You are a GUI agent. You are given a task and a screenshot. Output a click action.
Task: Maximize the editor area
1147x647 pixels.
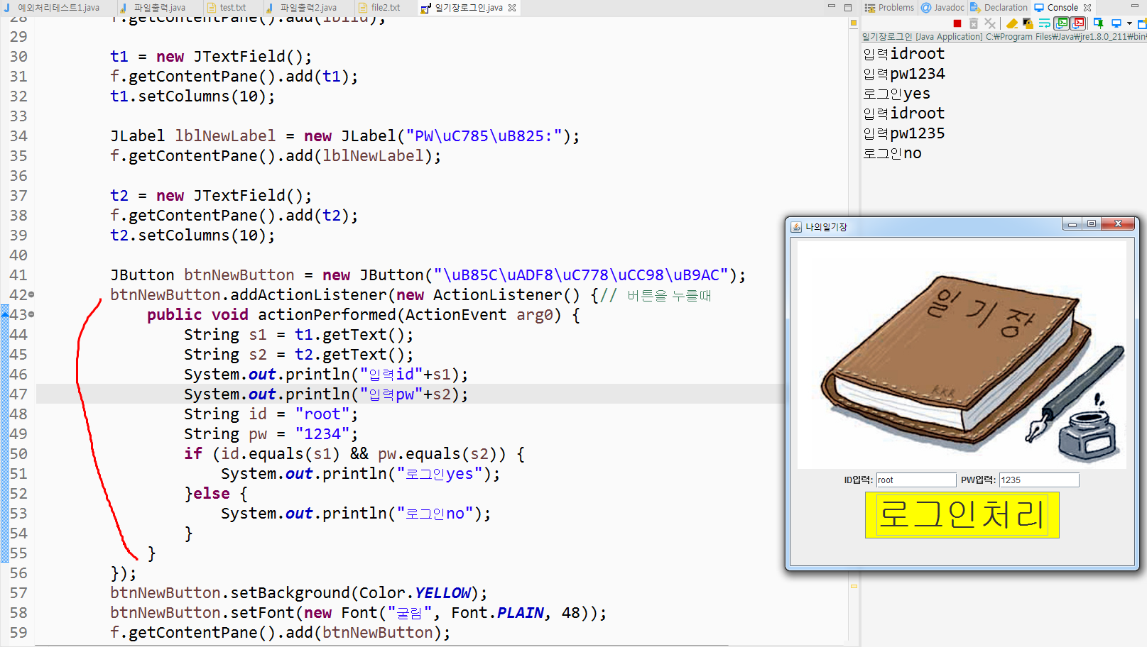tap(847, 7)
